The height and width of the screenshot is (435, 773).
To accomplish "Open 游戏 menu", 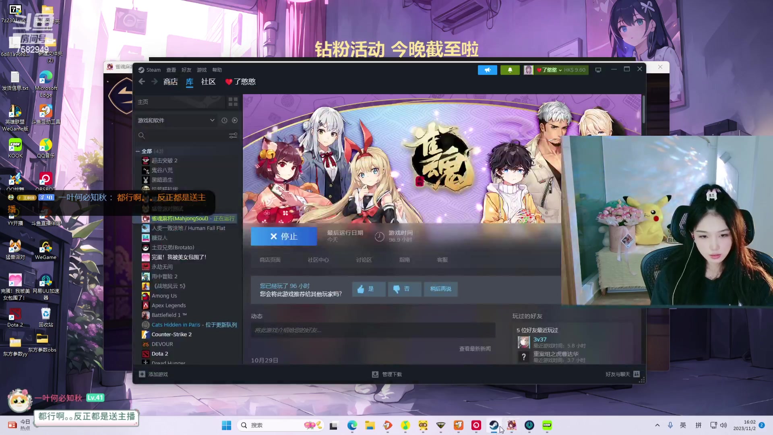I will coord(202,70).
